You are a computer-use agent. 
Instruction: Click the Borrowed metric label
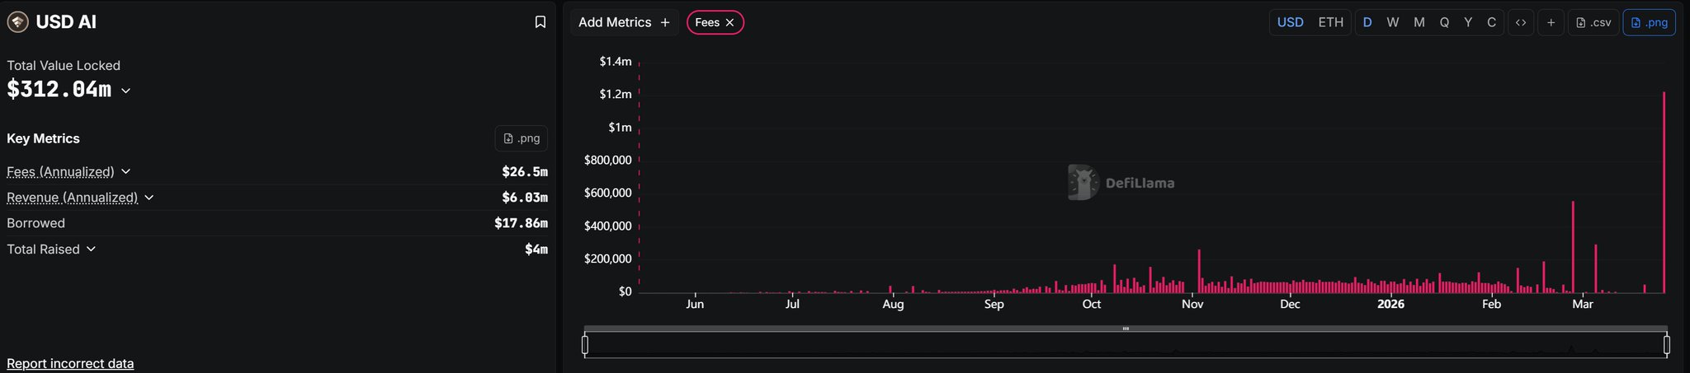click(x=35, y=223)
